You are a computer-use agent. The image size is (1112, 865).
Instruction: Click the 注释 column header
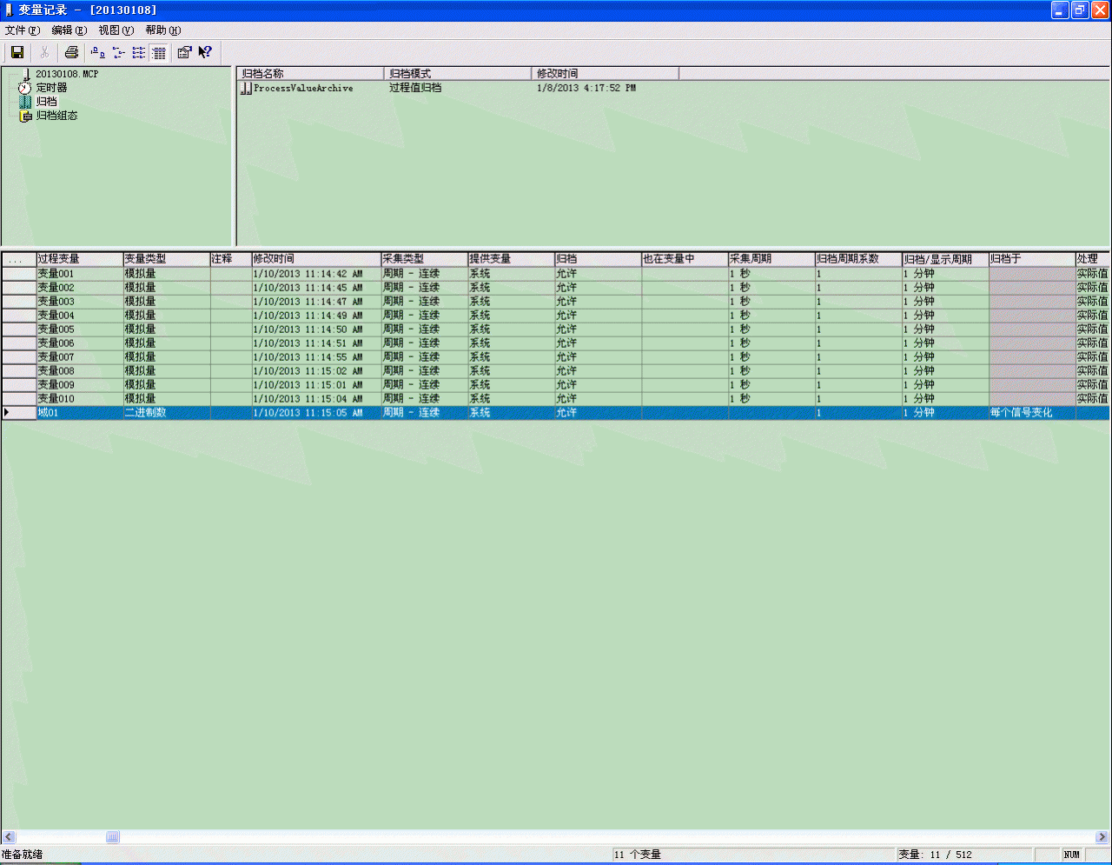pyautogui.click(x=231, y=258)
